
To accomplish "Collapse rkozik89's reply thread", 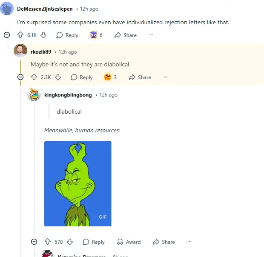I will (20, 77).
